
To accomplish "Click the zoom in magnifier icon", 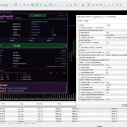I will 24,5.
